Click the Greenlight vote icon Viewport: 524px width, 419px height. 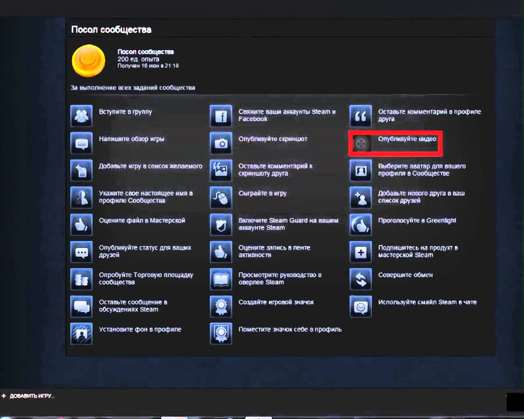click(x=360, y=225)
